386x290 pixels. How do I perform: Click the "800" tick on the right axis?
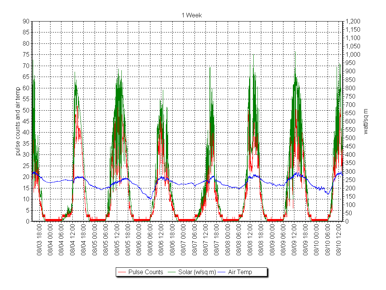pos(351,88)
